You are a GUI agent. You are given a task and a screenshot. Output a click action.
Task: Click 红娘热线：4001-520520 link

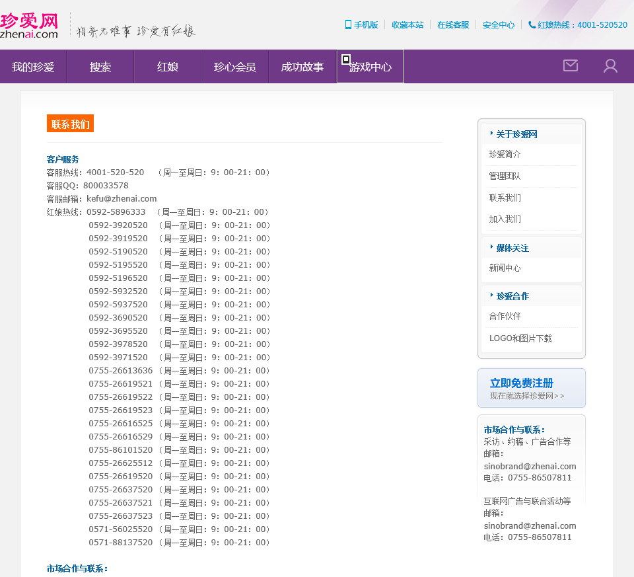(x=582, y=25)
